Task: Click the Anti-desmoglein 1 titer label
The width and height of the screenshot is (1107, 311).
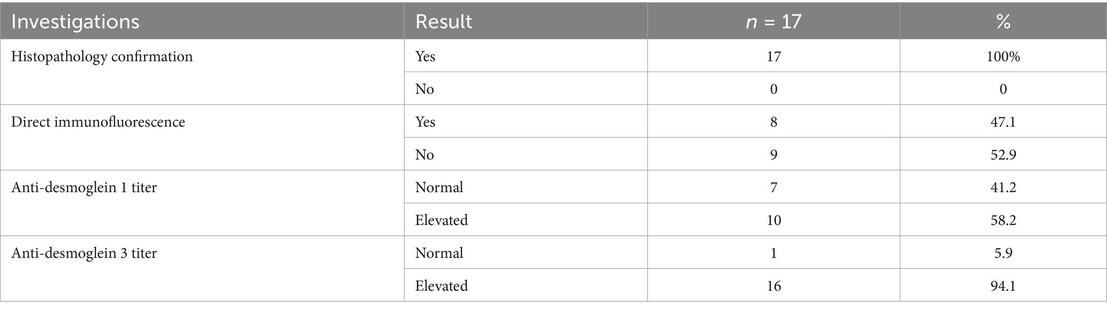Action: click(x=84, y=188)
